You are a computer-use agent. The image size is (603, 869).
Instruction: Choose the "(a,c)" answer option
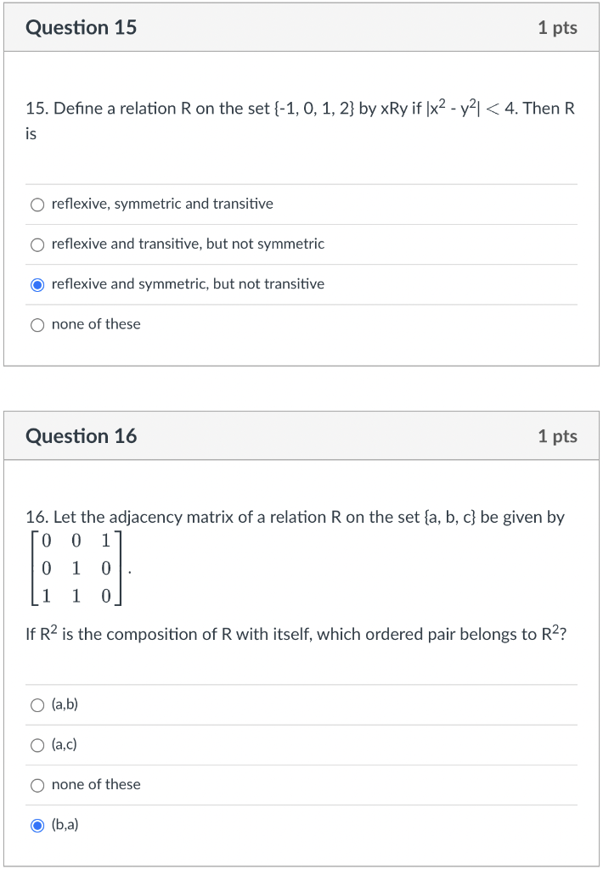37,745
